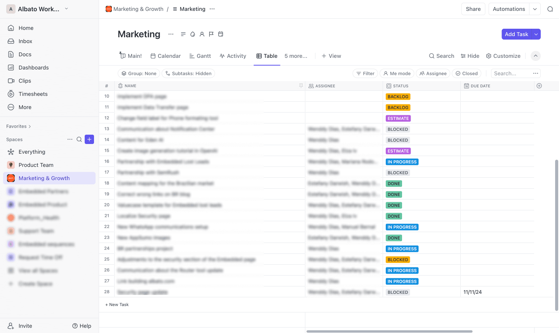Open the Calendar view tab
The width and height of the screenshot is (559, 333).
pos(166,56)
